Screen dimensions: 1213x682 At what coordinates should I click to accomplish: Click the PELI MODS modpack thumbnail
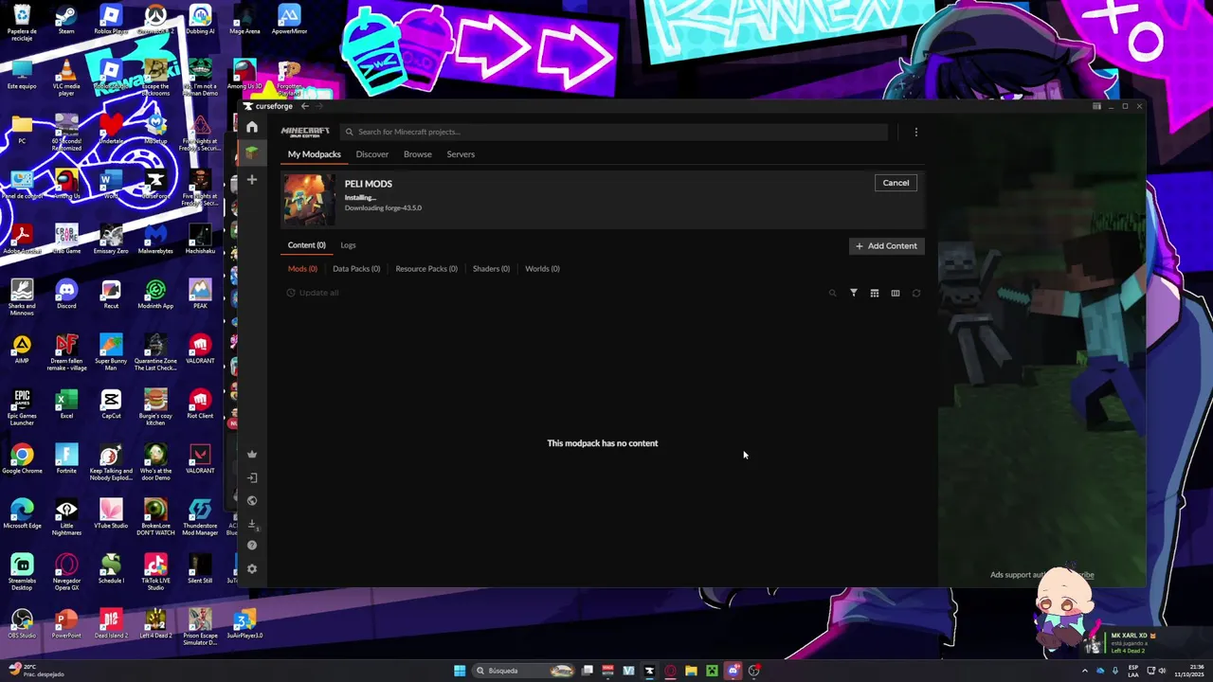pyautogui.click(x=309, y=199)
